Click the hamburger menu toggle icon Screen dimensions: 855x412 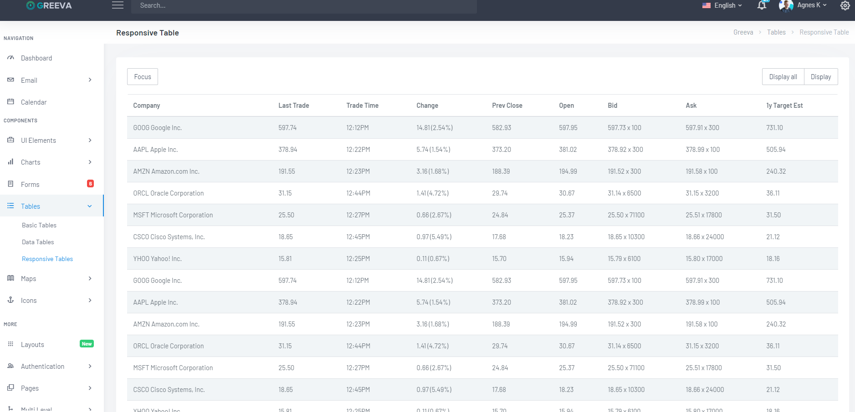point(118,5)
